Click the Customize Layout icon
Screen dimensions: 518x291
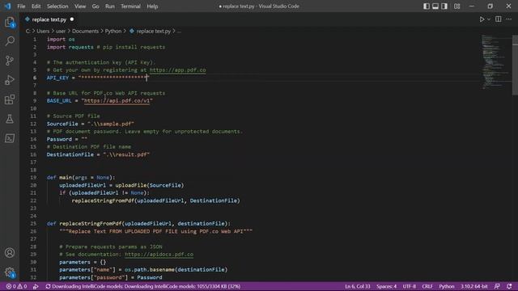(456, 6)
